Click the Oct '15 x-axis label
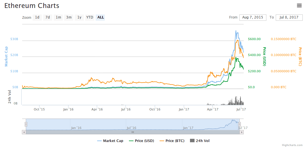 click(x=39, y=109)
